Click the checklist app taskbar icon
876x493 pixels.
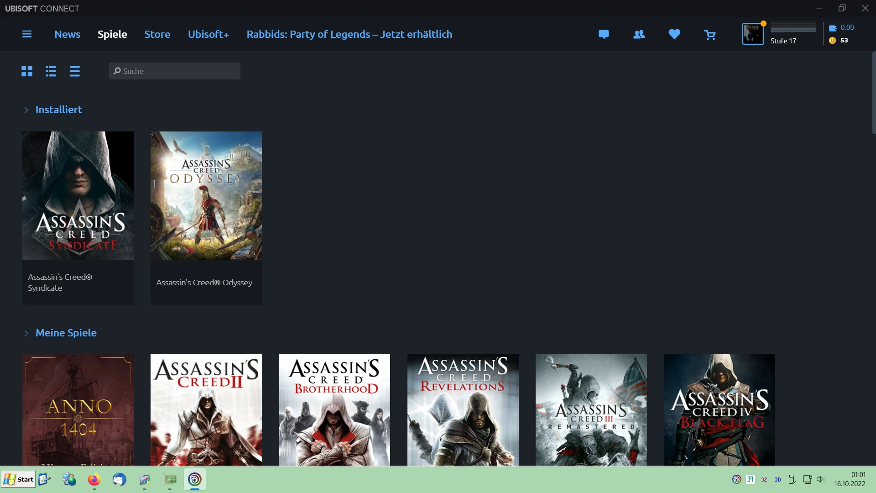(x=44, y=479)
